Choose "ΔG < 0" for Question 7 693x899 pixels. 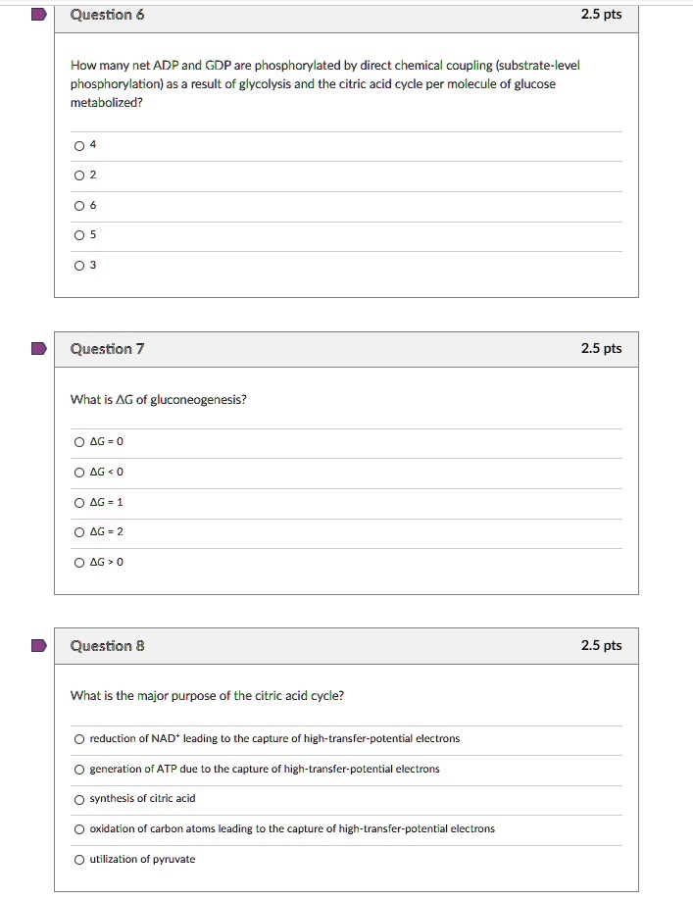point(78,473)
